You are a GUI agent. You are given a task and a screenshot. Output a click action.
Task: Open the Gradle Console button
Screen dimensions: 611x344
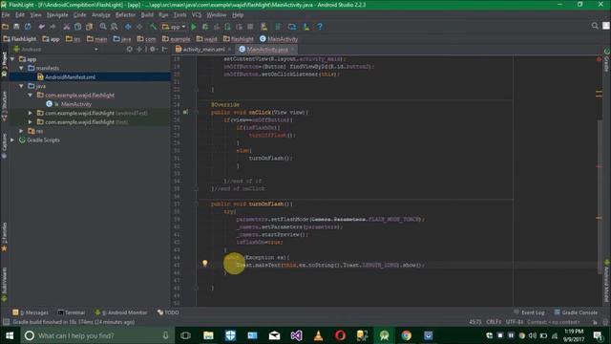point(576,312)
